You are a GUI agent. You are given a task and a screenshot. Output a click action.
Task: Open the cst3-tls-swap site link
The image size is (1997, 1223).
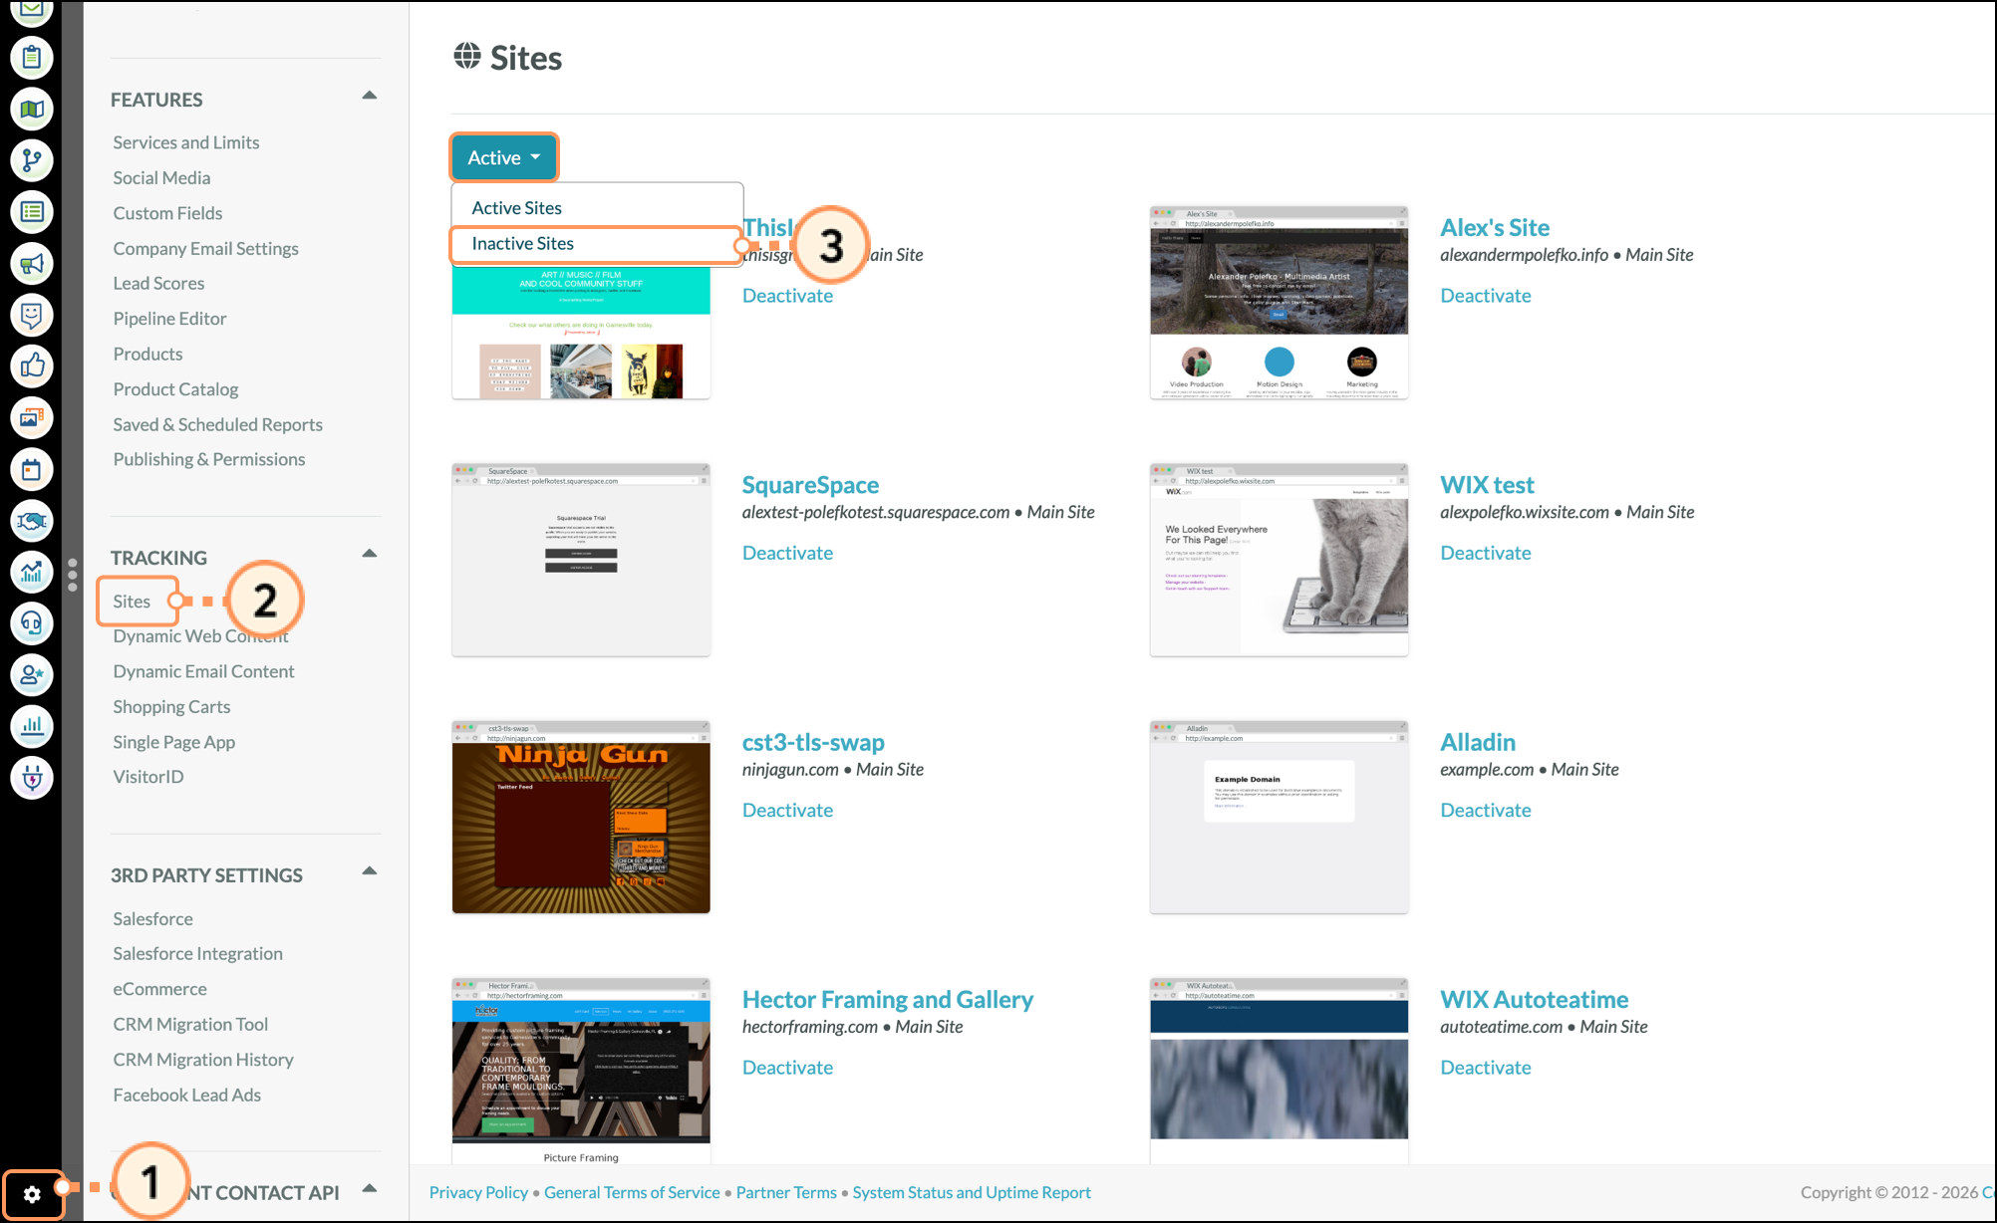pyautogui.click(x=813, y=743)
